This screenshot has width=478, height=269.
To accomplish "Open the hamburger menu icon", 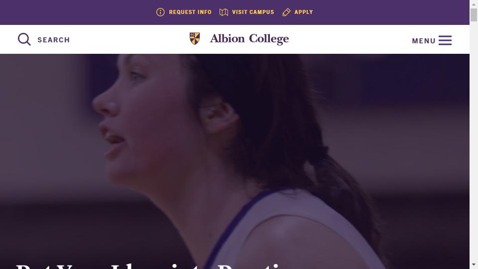I will pyautogui.click(x=445, y=40).
